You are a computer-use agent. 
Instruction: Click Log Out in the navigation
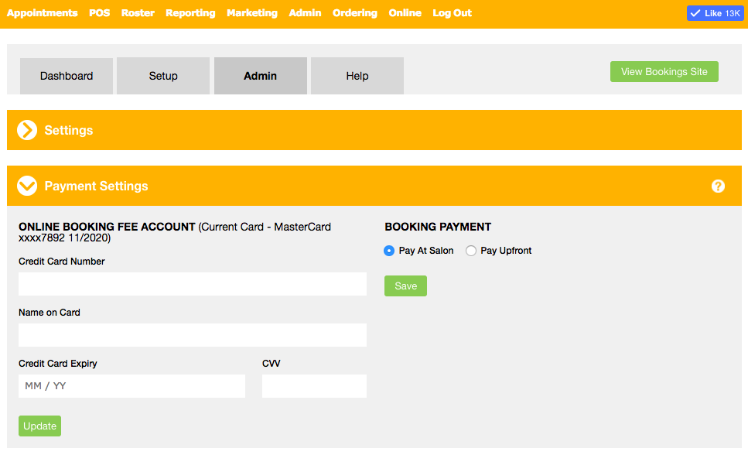452,13
